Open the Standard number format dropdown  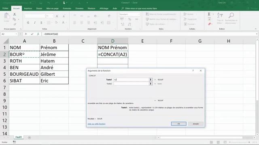[138, 14]
